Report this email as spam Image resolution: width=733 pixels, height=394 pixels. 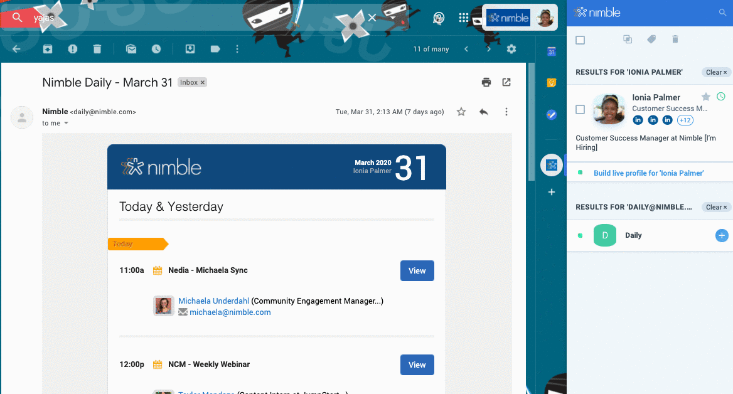point(73,49)
